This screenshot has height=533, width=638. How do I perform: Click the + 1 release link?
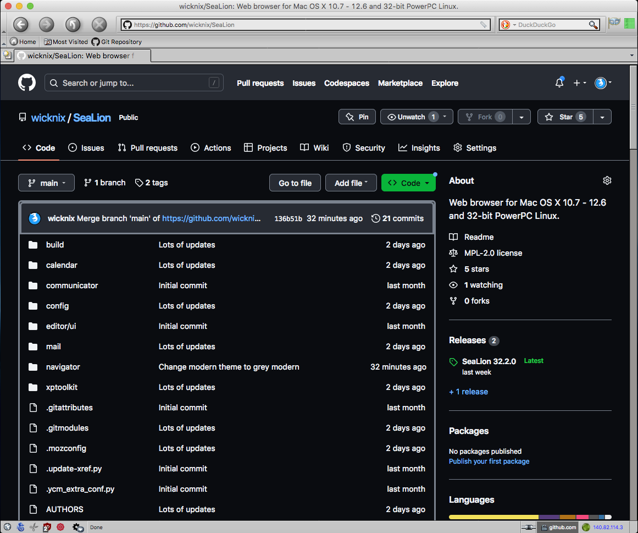pos(468,392)
